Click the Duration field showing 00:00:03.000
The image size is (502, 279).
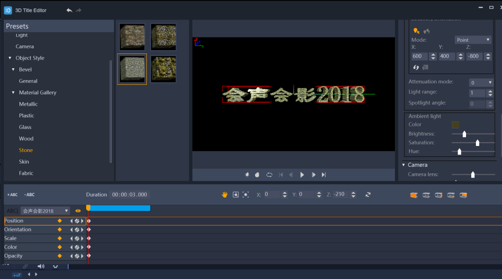129,195
